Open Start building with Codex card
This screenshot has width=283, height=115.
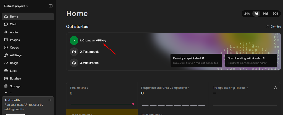[x=251, y=60]
